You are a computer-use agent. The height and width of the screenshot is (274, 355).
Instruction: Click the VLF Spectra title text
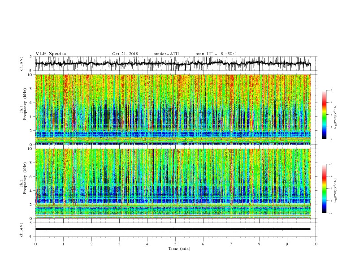click(x=51, y=54)
